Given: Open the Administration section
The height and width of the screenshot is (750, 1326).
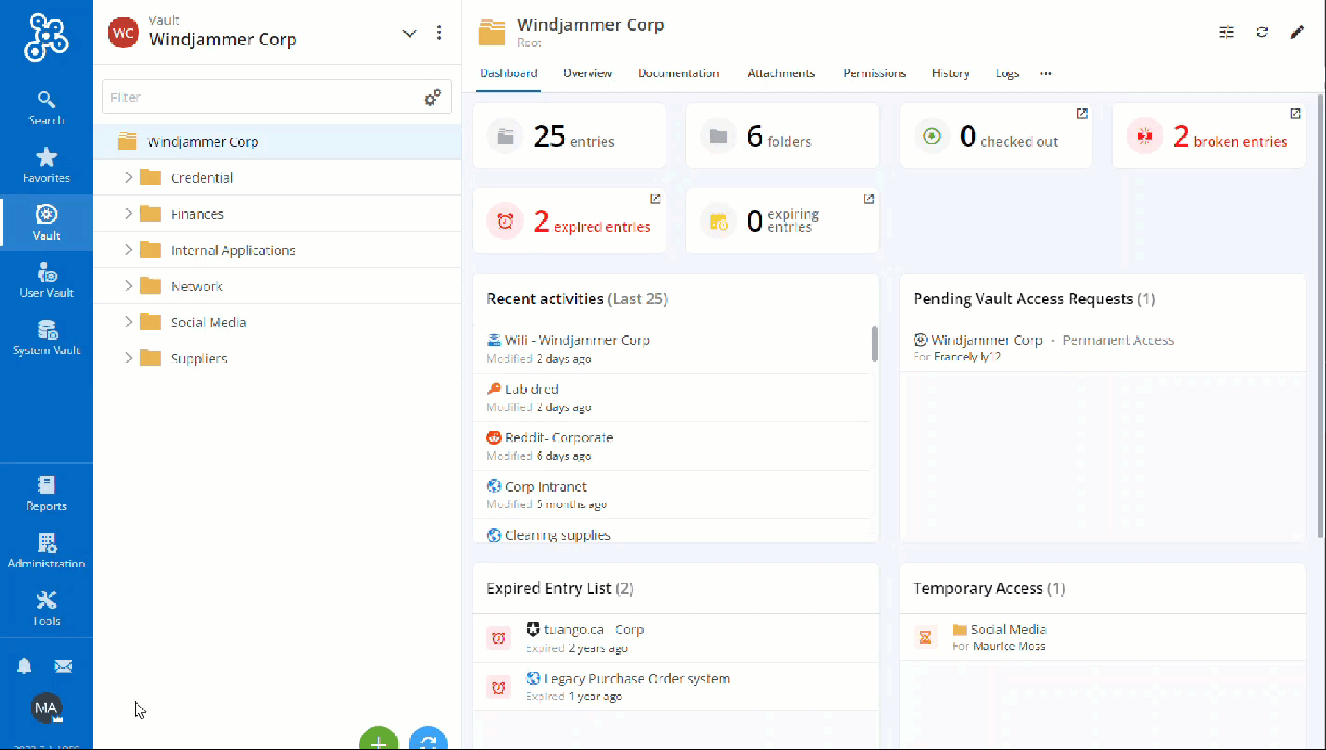Looking at the screenshot, I should tap(46, 551).
